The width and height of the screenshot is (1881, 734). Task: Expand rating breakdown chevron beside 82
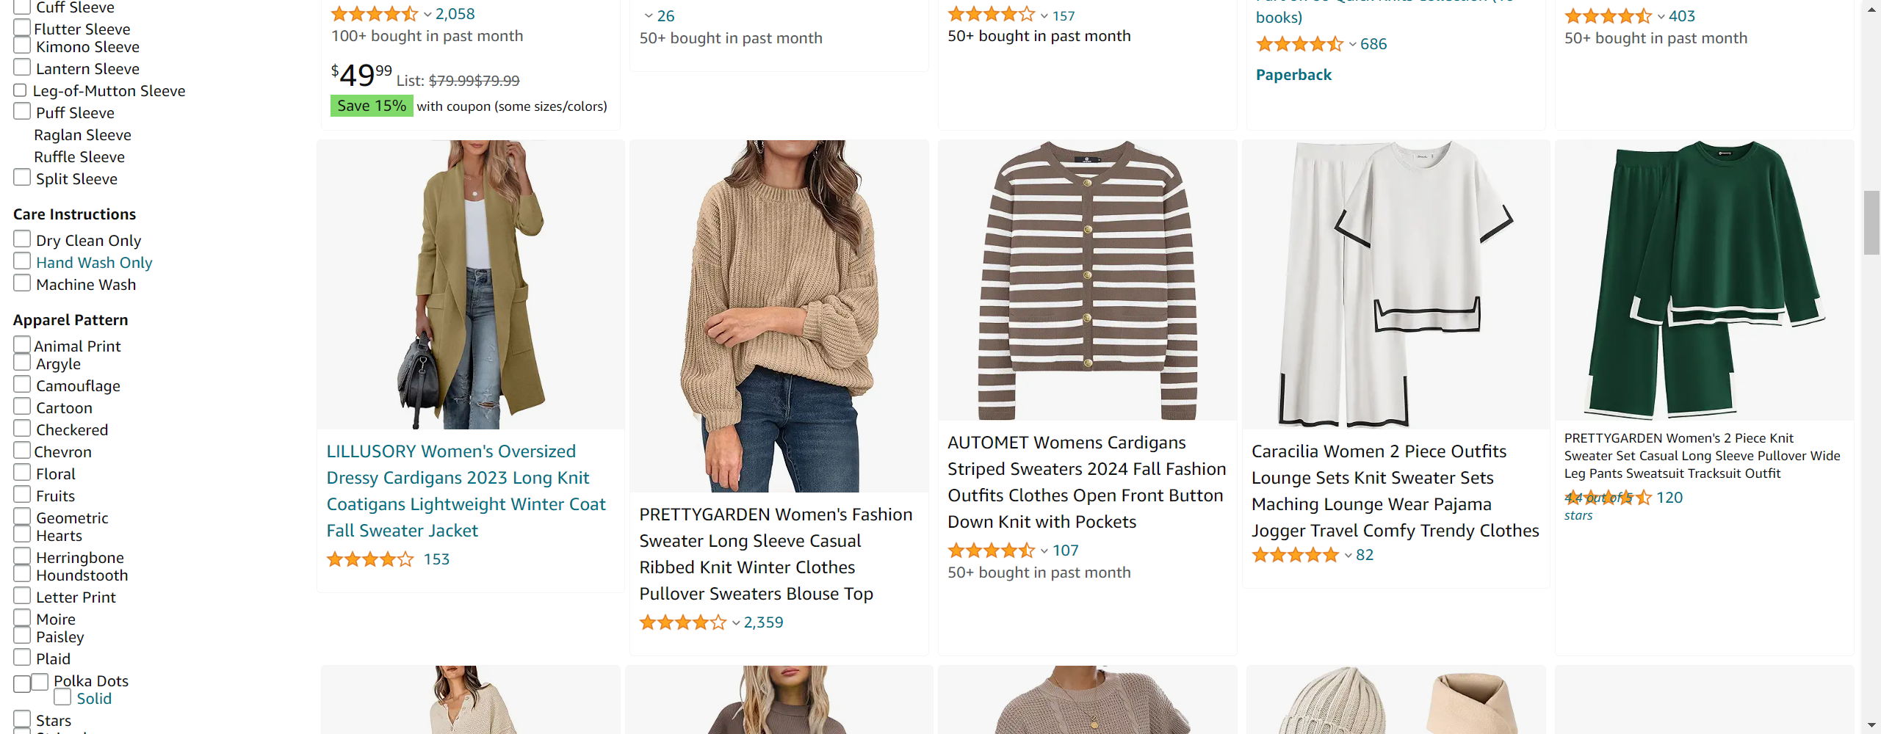[x=1349, y=556]
